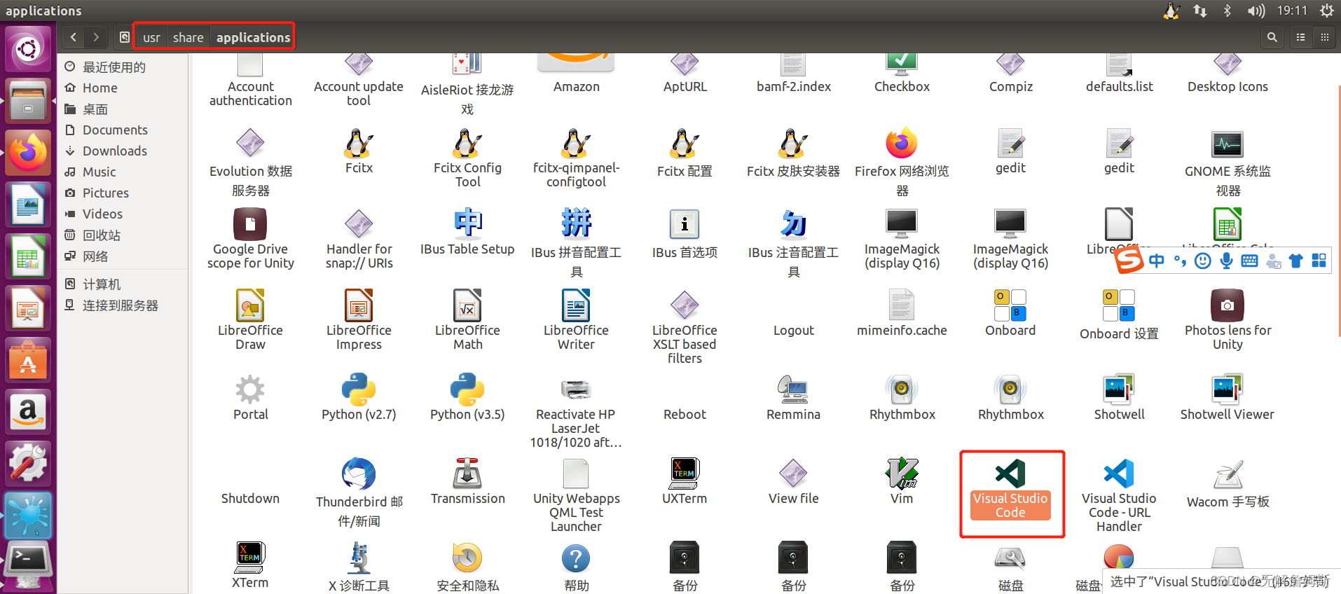The image size is (1341, 594).
Task: Click the Sogou soft keyboard icon
Action: pyautogui.click(x=1249, y=261)
